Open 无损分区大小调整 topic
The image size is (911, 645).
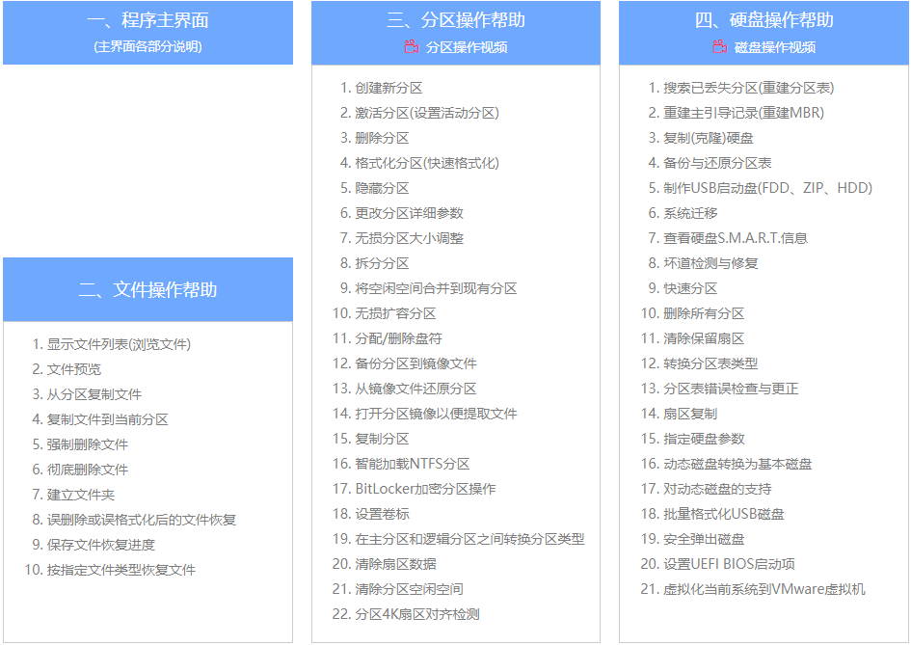point(409,238)
